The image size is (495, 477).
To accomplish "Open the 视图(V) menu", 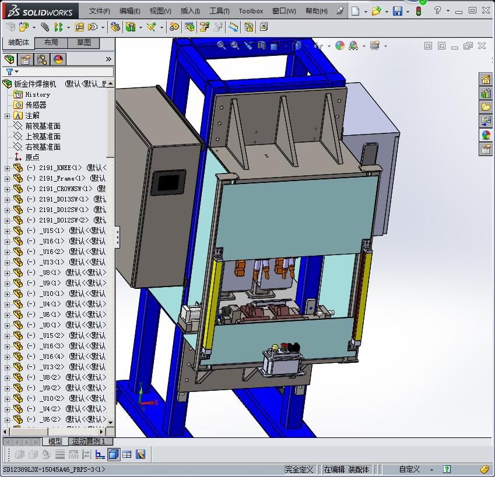I will coord(160,11).
